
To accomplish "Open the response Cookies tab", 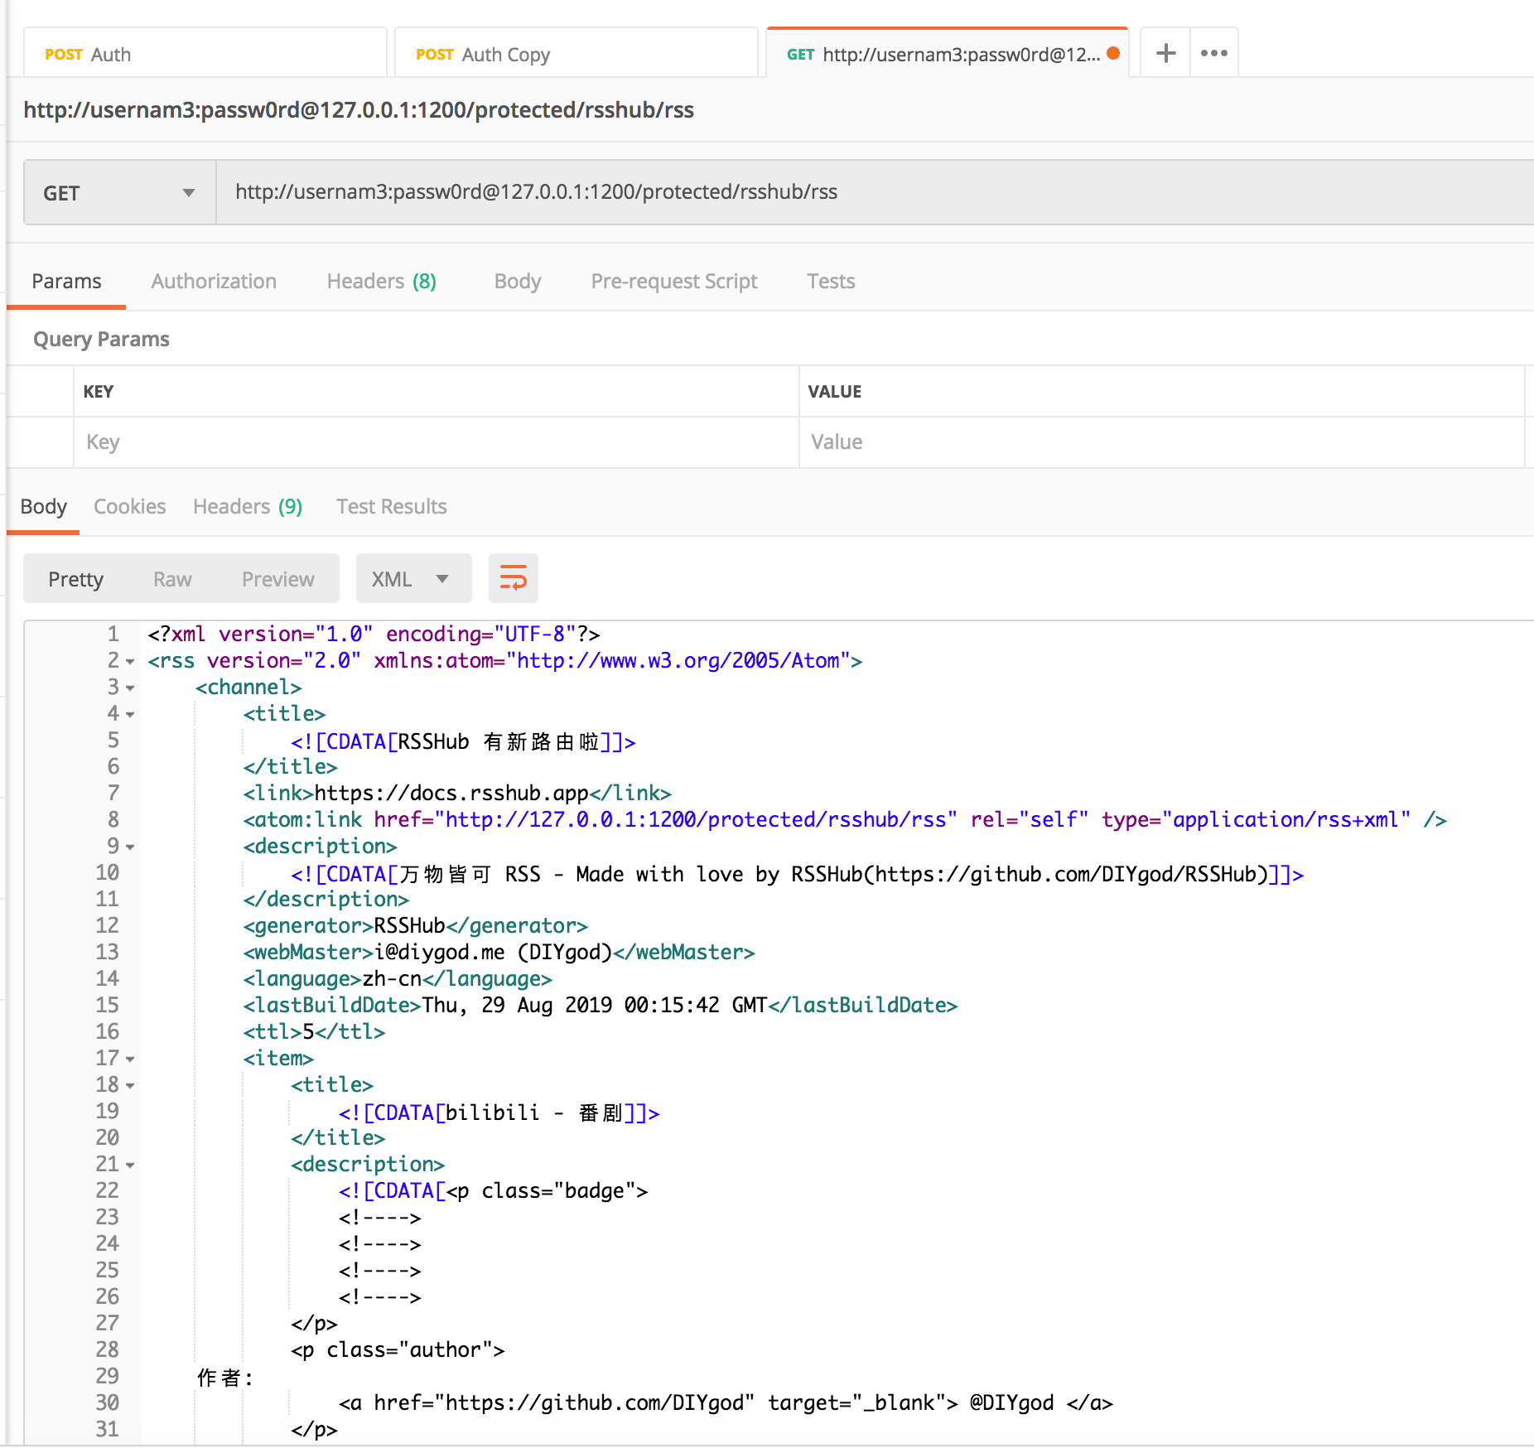I will coord(130,507).
